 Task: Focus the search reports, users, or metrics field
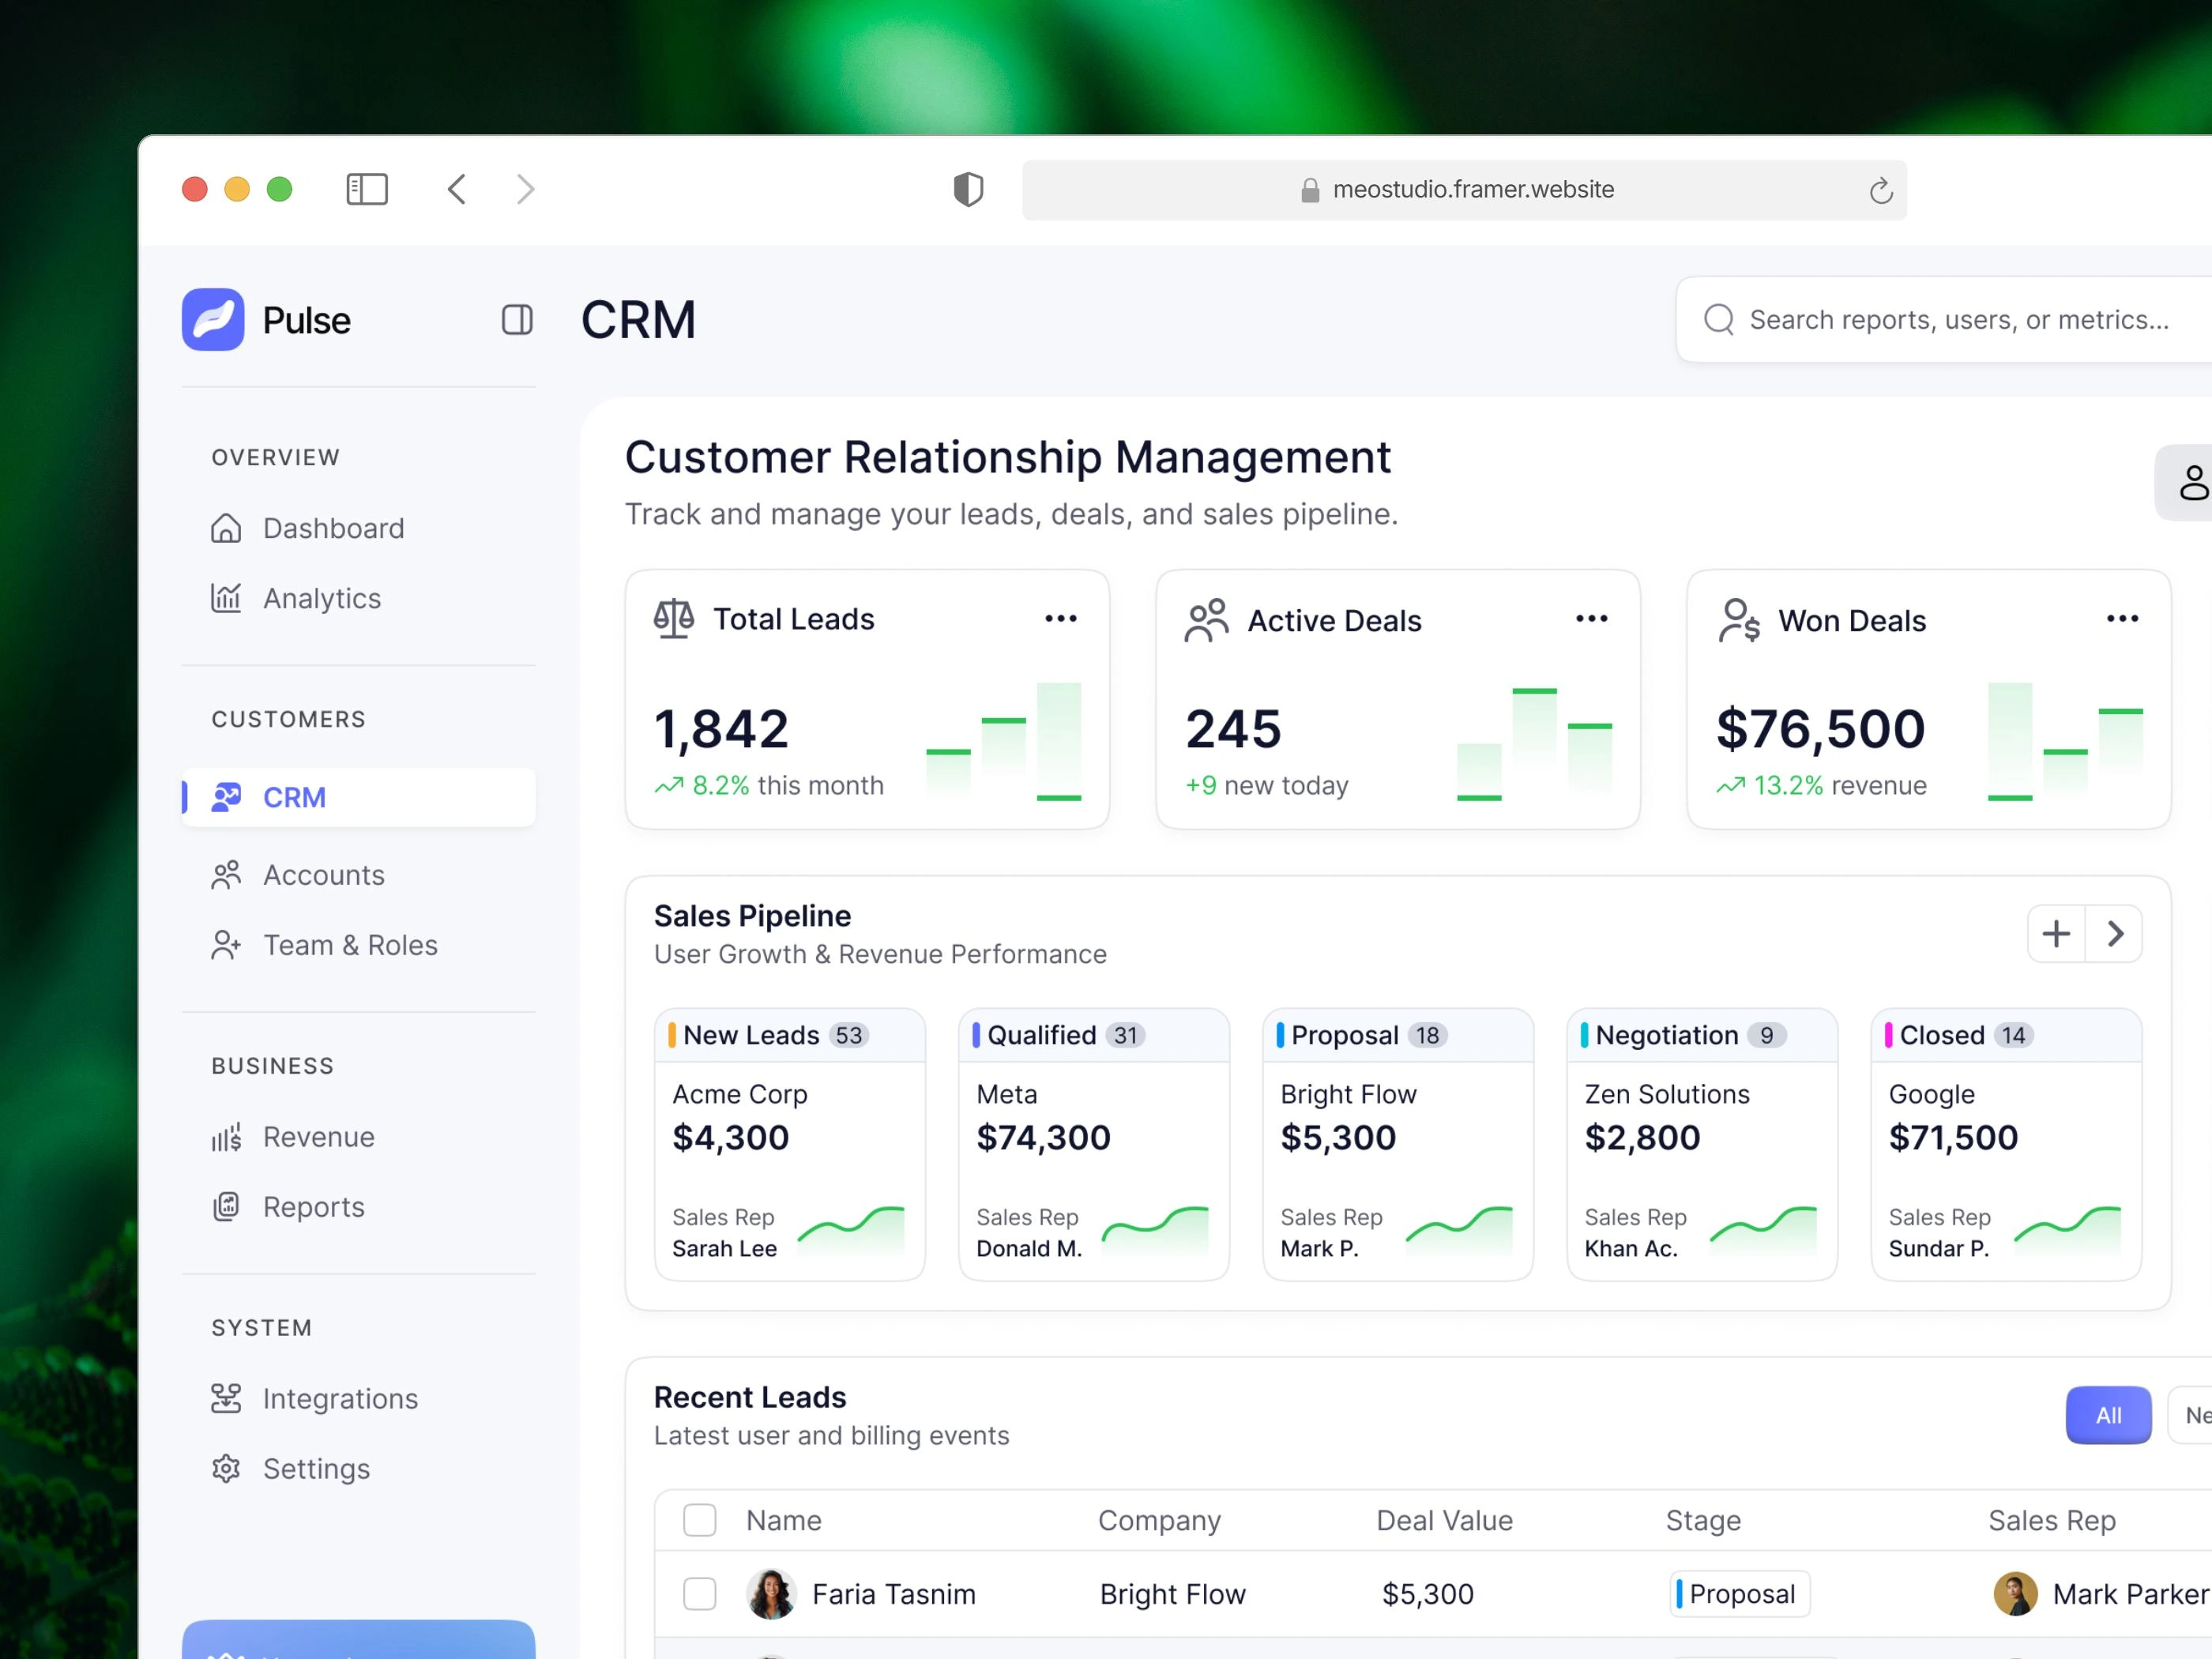pos(1945,319)
